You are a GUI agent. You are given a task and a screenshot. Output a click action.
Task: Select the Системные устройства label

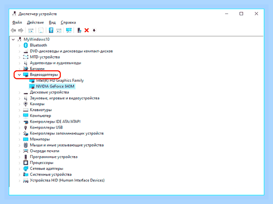pos(51,175)
